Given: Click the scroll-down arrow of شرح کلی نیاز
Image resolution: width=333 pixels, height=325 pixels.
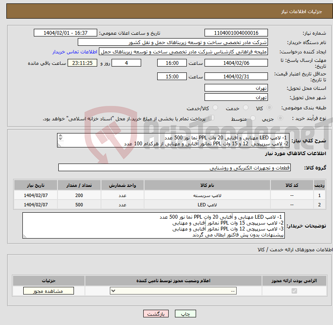Looking at the screenshot, I should [x=60, y=139].
